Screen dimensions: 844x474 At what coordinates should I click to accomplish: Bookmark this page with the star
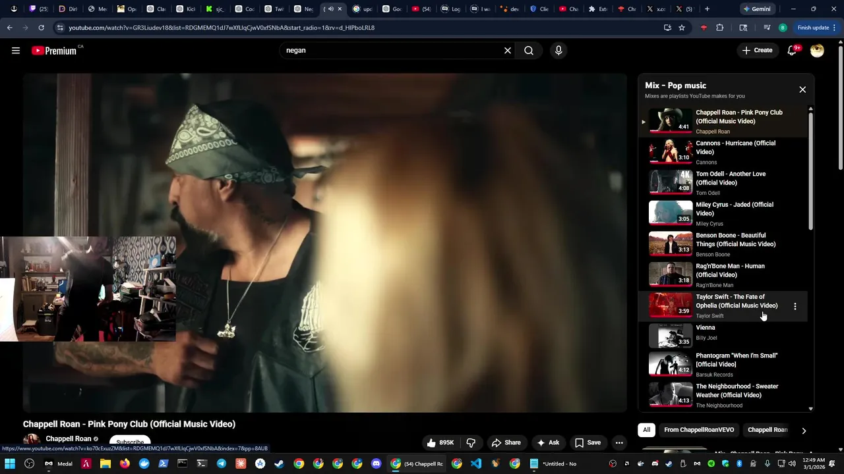682,28
